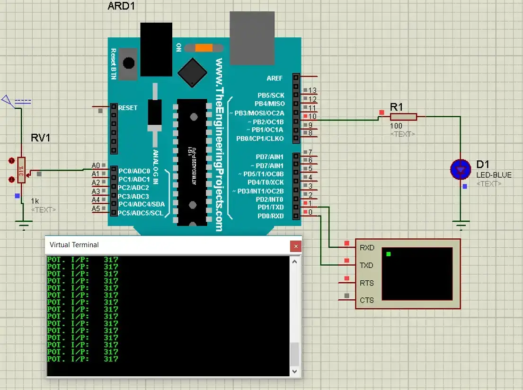Click digital pin 11 label
The height and width of the screenshot is (390, 523).
point(312,108)
